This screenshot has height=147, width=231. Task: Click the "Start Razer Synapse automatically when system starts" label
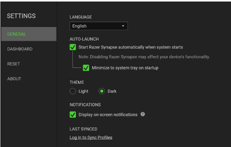(131, 47)
